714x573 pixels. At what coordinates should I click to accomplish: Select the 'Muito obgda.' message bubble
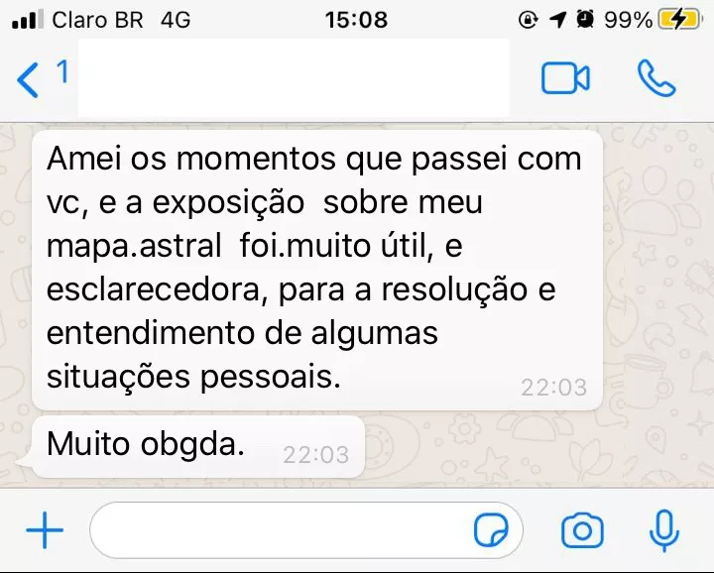[x=198, y=446]
